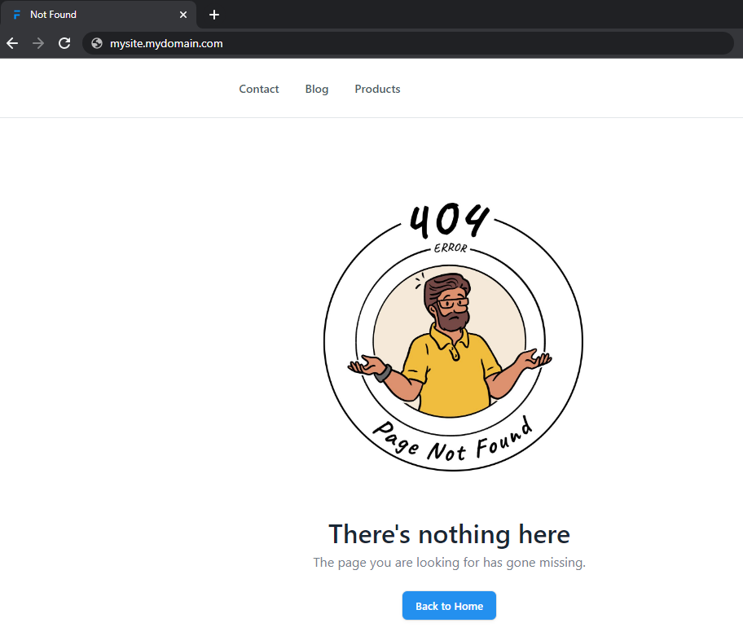Reload the page with the refresh icon

pos(64,44)
